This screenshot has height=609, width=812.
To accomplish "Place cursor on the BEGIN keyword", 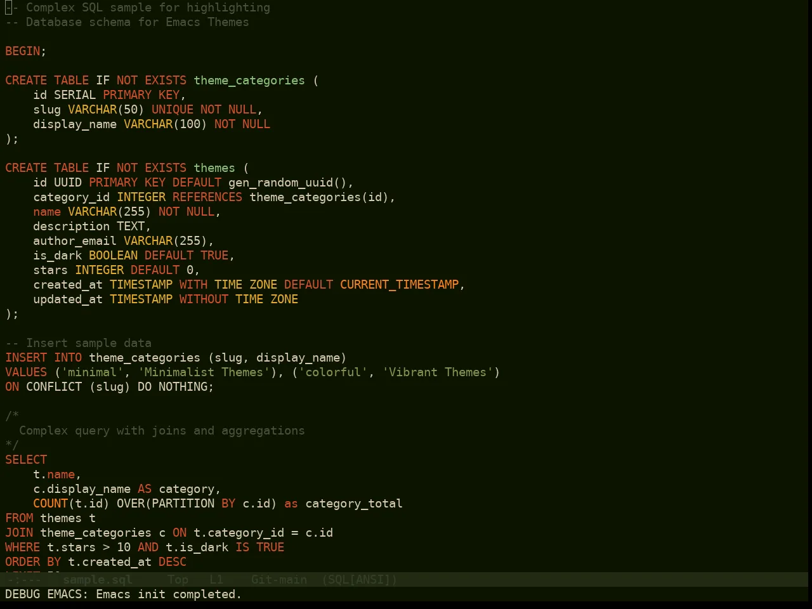I will tap(23, 51).
